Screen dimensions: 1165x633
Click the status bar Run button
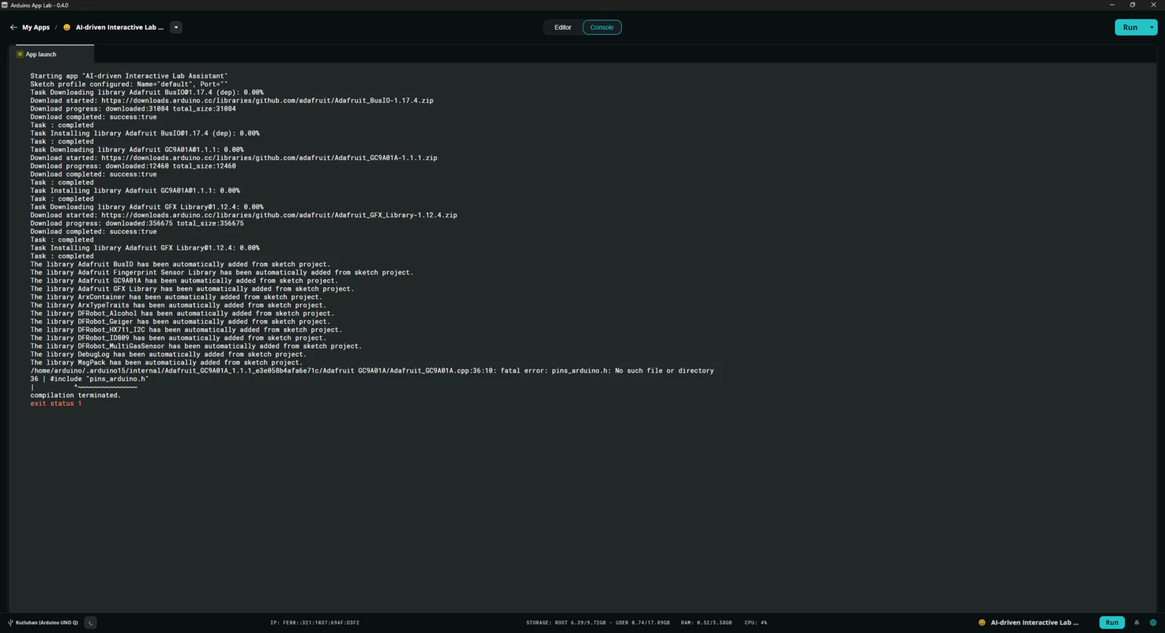click(1112, 623)
